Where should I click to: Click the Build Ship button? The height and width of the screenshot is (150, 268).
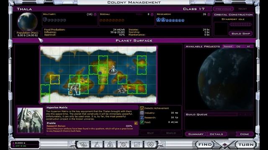(241, 33)
